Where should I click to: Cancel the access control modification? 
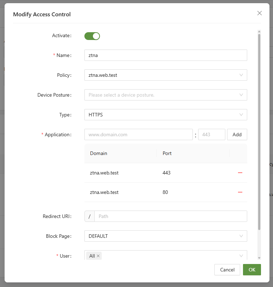pyautogui.click(x=227, y=270)
